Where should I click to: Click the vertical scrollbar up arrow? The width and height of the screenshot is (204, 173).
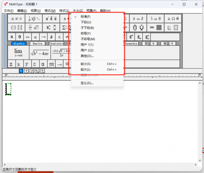[200, 83]
